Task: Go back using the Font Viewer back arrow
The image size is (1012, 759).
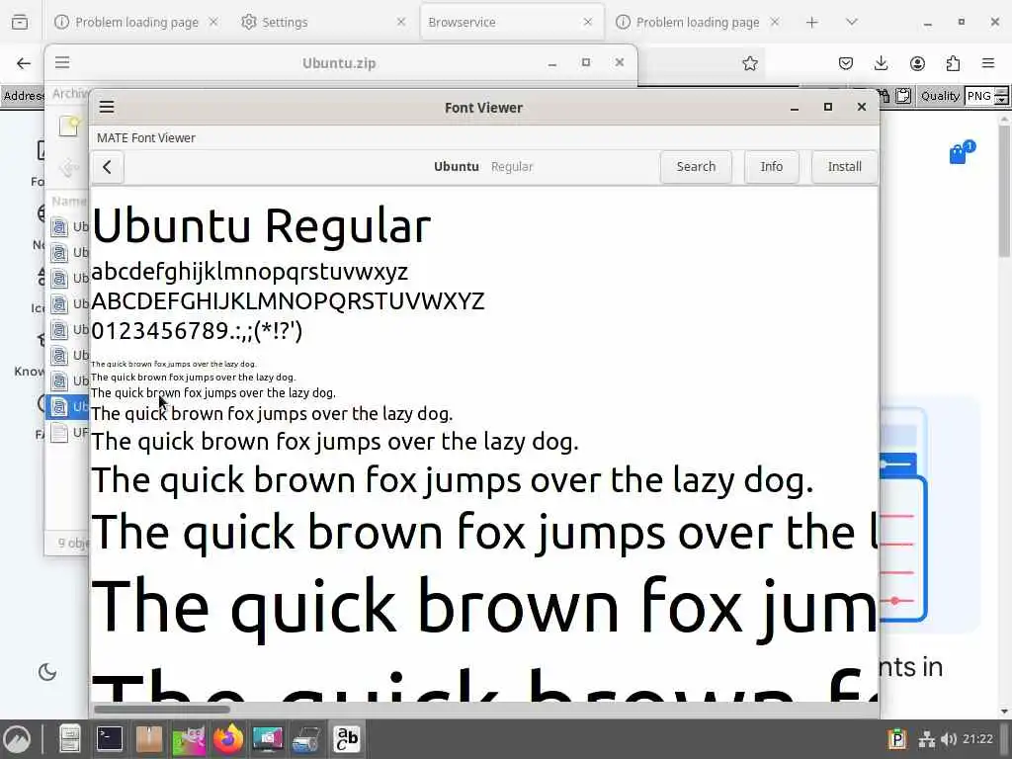Action: (107, 167)
